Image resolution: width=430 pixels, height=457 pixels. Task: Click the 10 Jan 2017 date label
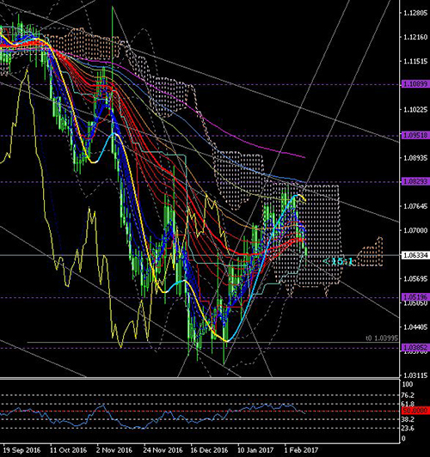[x=255, y=450]
